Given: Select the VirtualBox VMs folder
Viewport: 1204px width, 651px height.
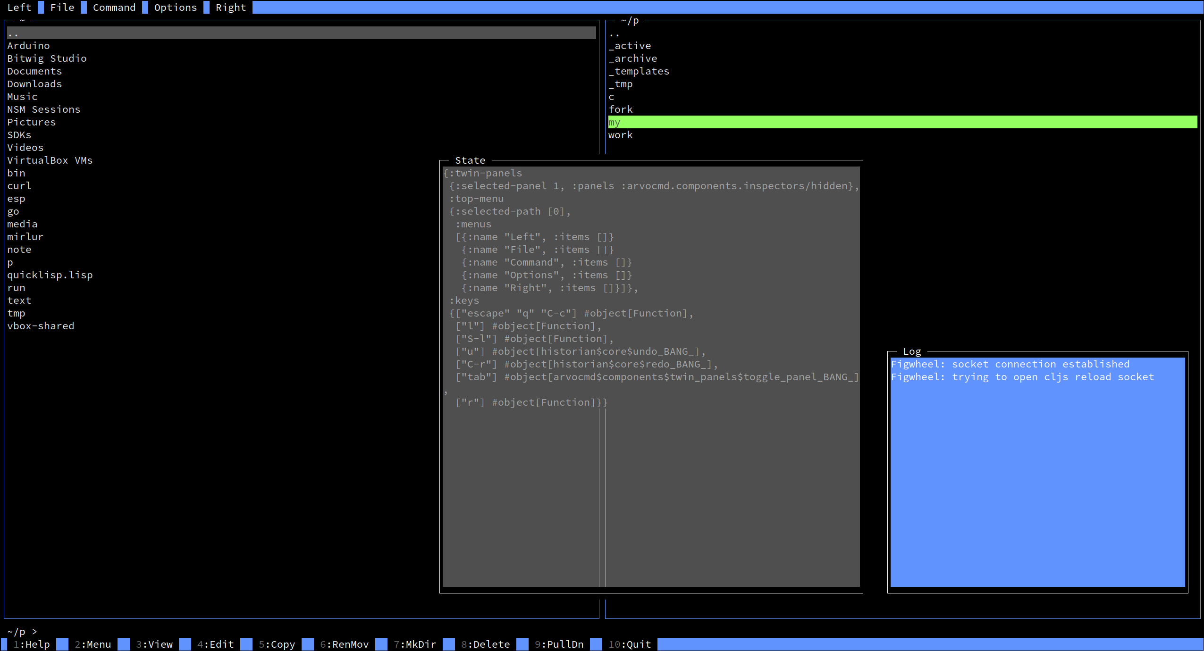Looking at the screenshot, I should 50,160.
